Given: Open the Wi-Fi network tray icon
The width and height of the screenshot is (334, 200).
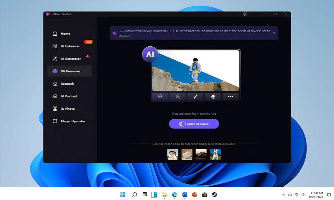Looking at the screenshot, I should coord(297,195).
